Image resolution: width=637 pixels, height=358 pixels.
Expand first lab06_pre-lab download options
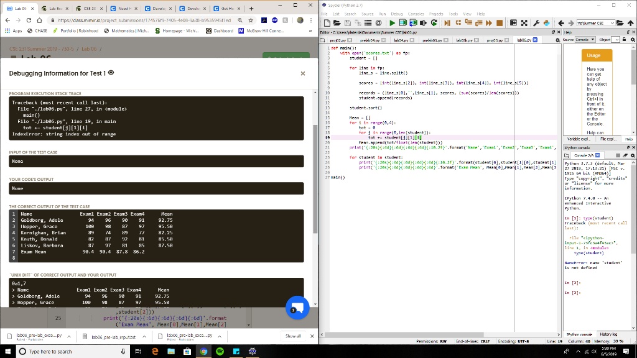69,336
